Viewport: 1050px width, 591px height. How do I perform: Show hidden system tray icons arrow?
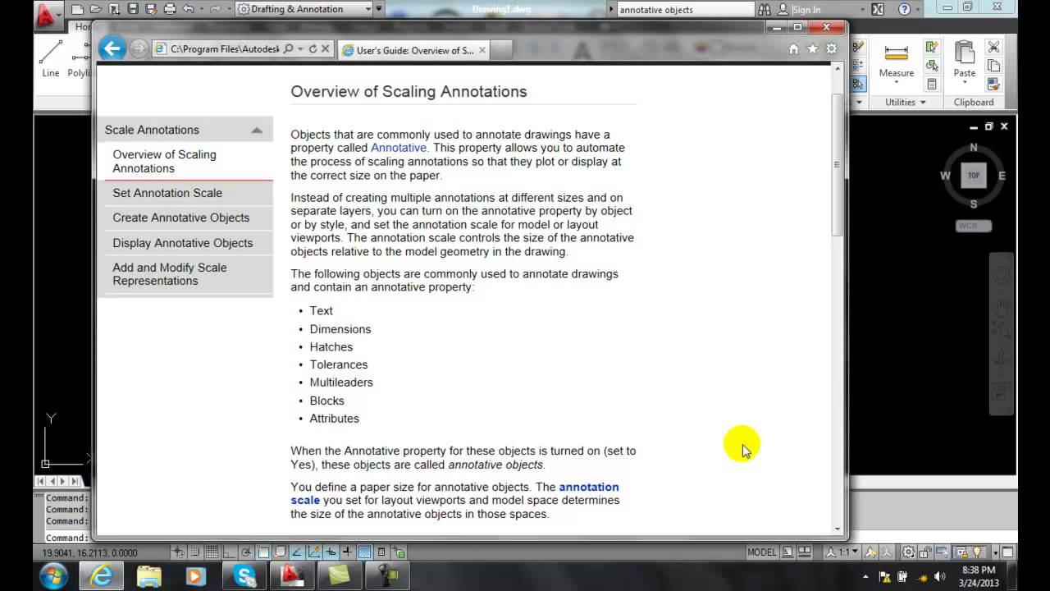[x=865, y=576]
